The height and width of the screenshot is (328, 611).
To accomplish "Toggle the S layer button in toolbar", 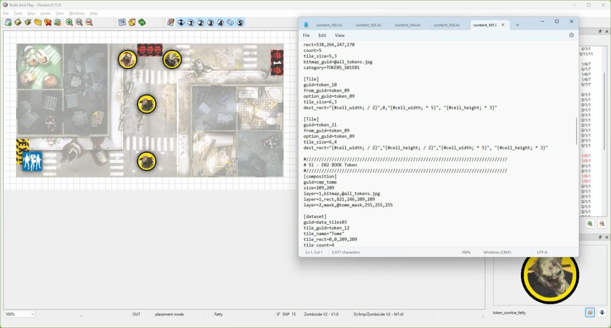I will [240, 23].
